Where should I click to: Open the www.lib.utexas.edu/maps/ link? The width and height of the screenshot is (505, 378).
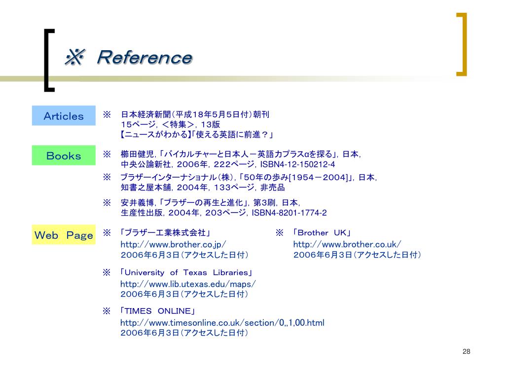coord(188,284)
